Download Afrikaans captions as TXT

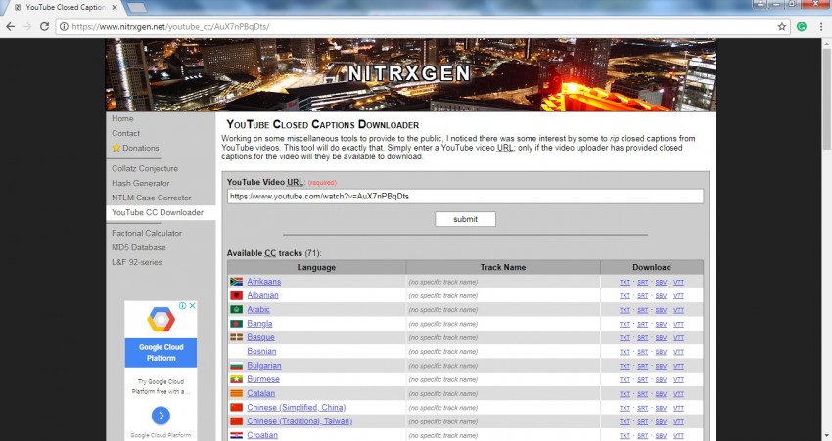pos(624,282)
